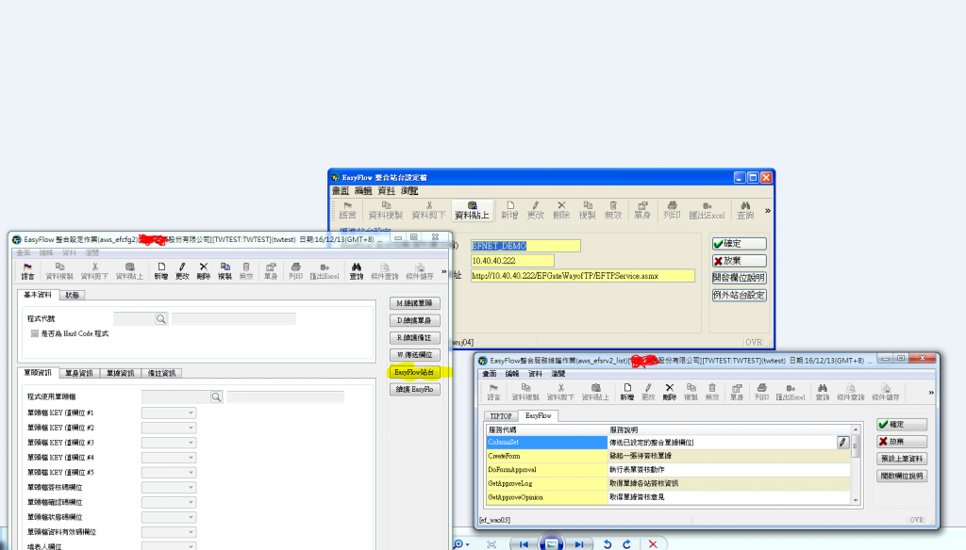
Task: Click rotate clockwise icon in photo viewer
Action: (x=627, y=544)
